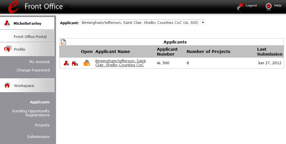Click the Logout key icon

240,7
